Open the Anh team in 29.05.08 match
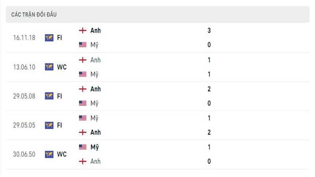The image size is (315, 177). [x=95, y=89]
